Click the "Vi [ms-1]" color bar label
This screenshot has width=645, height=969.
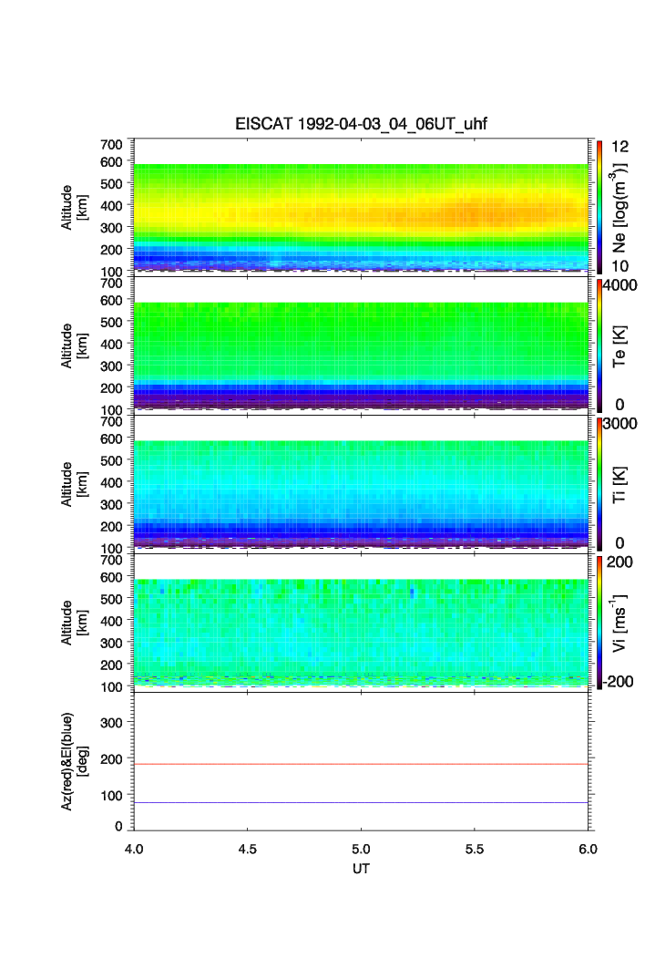619,623
